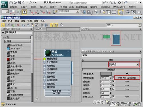Image resolution: width=143 pixels, height=107 pixels.
Task: Delete selected node with red X
Action: click(x=18, y=25)
